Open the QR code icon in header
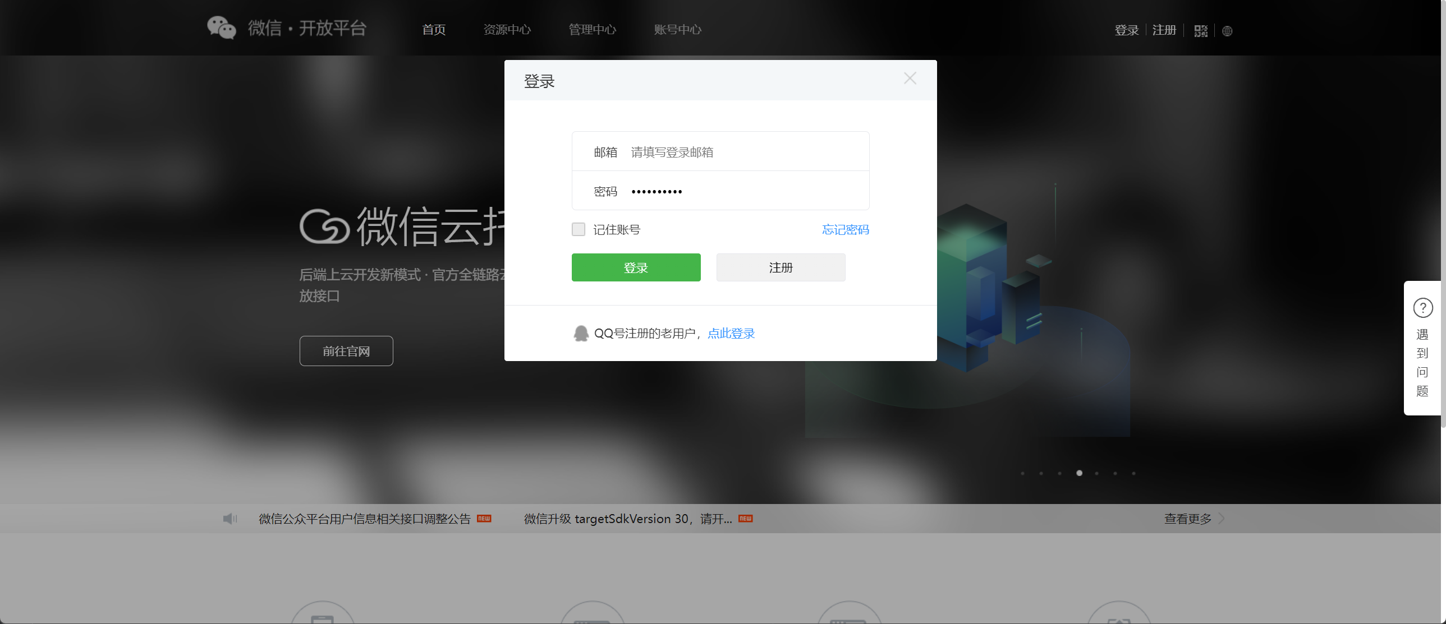 1201,31
